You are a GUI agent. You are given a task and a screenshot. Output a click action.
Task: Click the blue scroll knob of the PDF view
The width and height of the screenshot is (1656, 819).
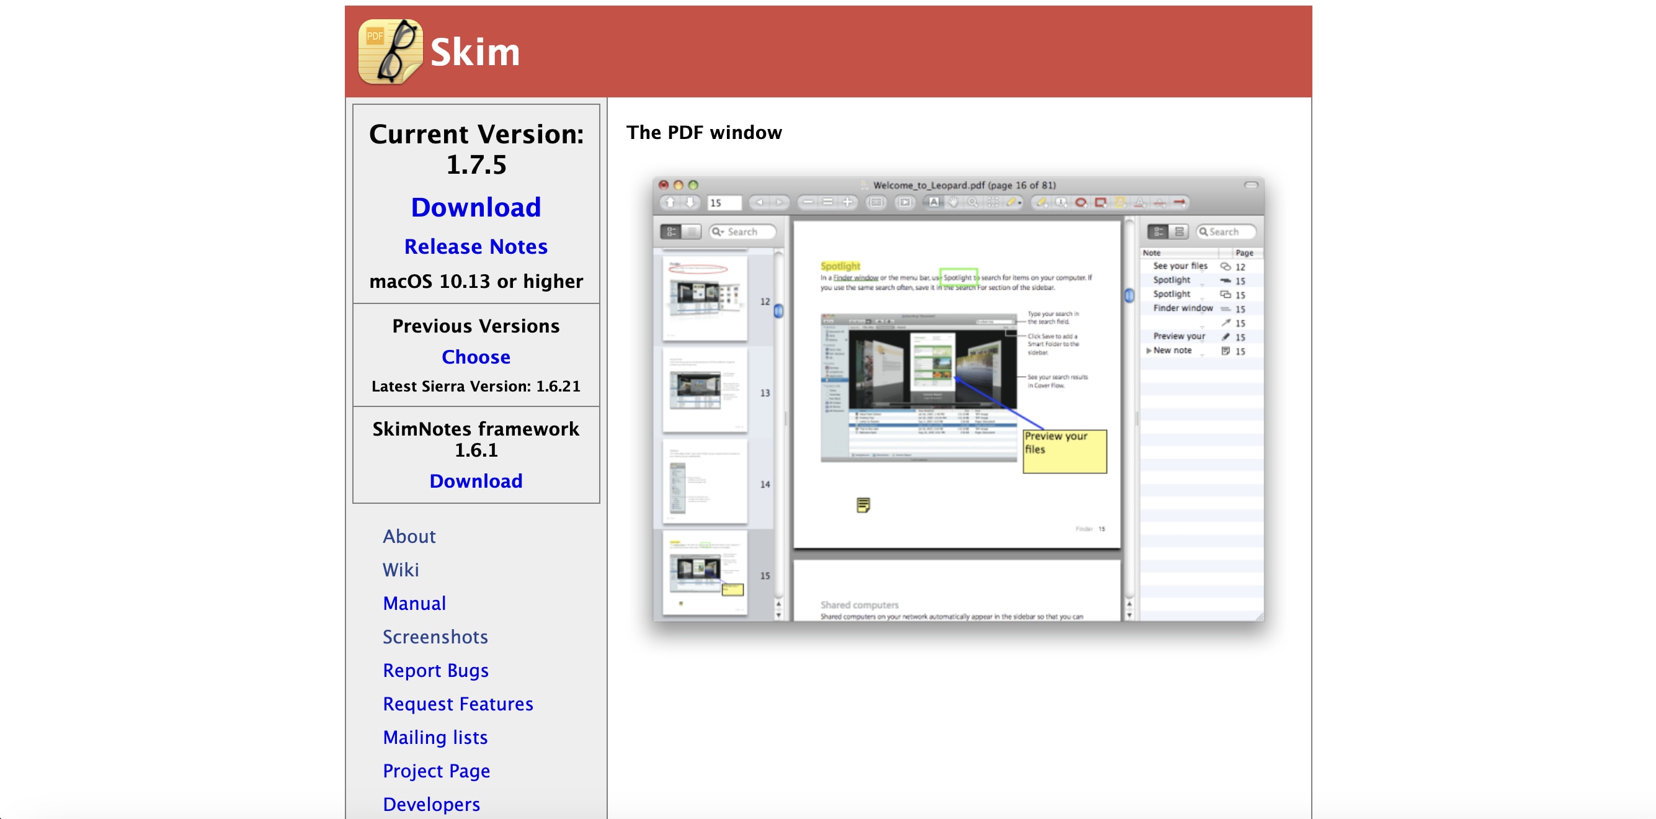pyautogui.click(x=1129, y=295)
